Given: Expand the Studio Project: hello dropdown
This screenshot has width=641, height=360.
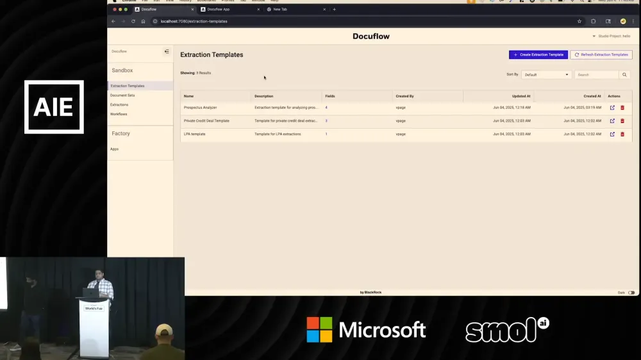Looking at the screenshot, I should pyautogui.click(x=612, y=36).
